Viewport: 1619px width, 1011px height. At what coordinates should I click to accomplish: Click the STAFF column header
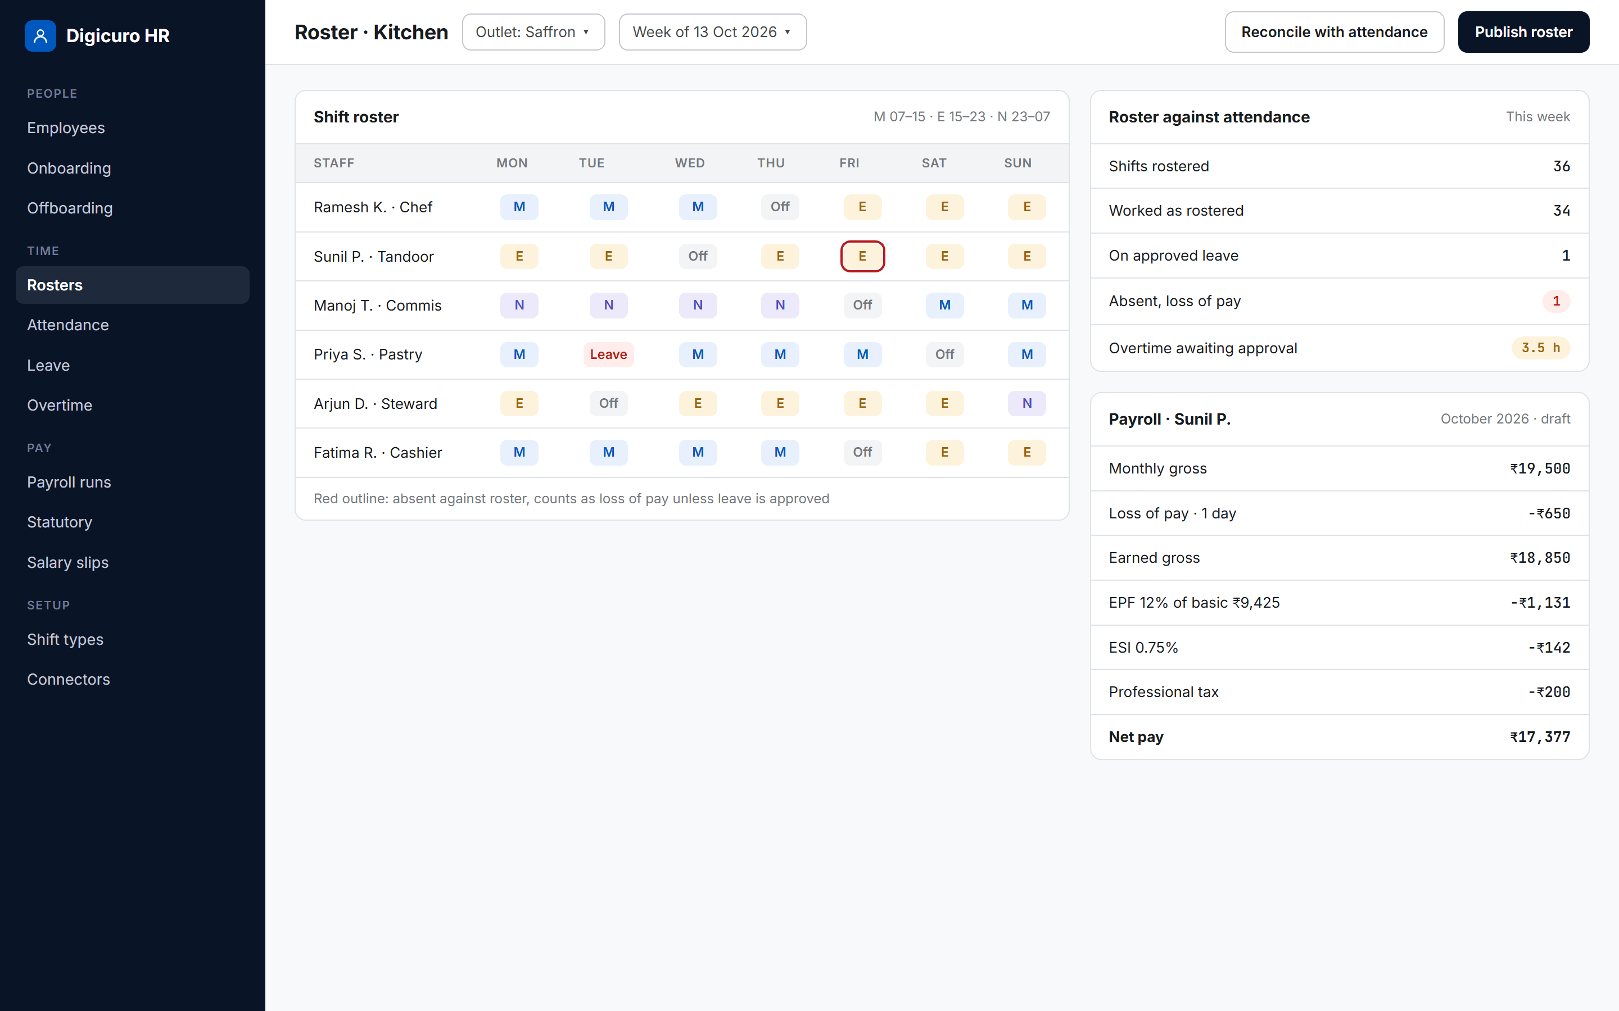point(334,163)
